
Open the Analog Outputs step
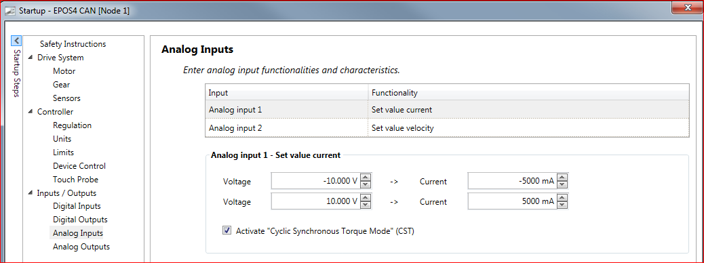pos(81,247)
